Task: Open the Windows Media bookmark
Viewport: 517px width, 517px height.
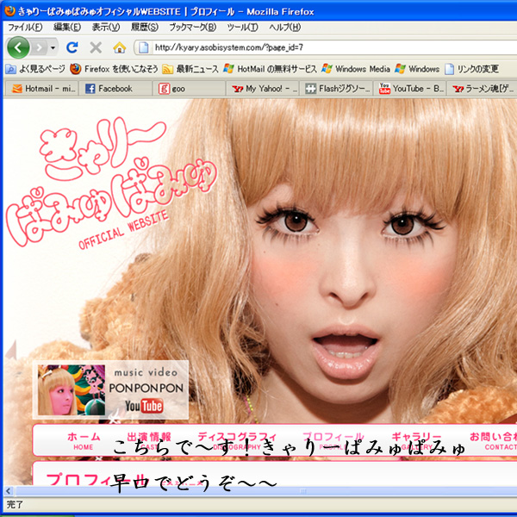Action: click(356, 69)
